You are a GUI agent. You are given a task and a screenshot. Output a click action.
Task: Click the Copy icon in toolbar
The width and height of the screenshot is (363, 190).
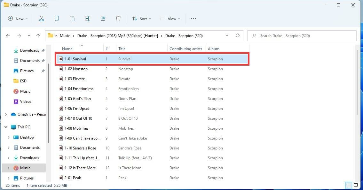pos(57,19)
